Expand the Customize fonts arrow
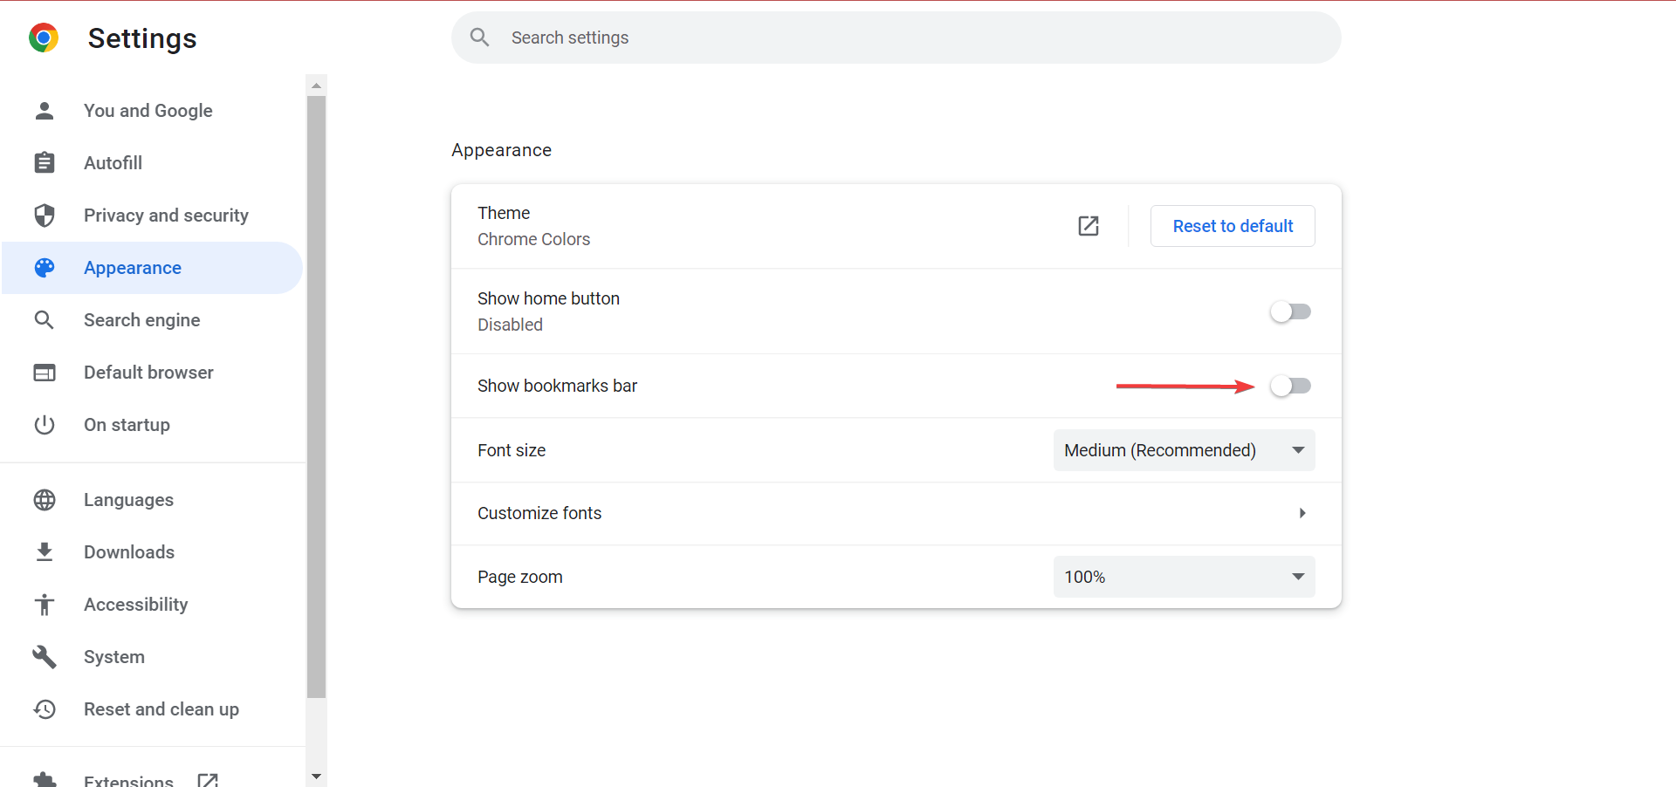This screenshot has width=1676, height=787. pyautogui.click(x=1302, y=513)
